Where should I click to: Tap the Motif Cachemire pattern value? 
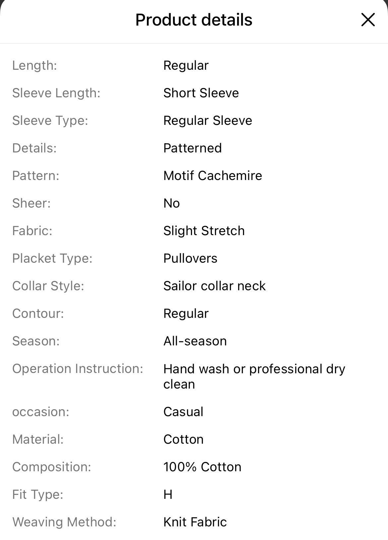tap(213, 176)
